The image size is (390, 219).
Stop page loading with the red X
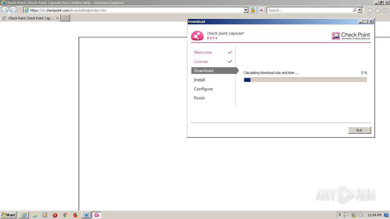pyautogui.click(x=261, y=10)
